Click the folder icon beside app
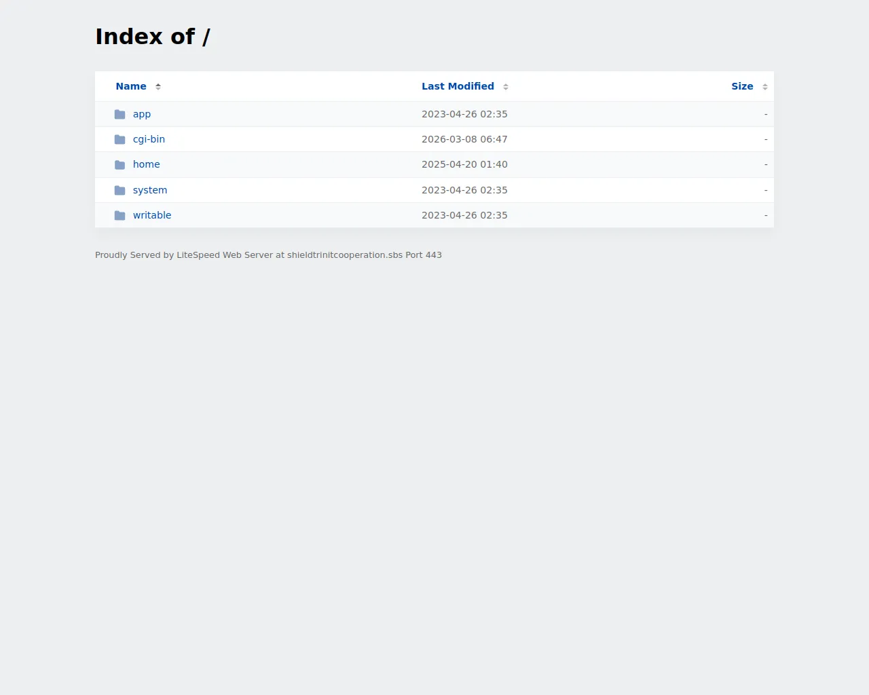Viewport: 869px width, 695px height. coord(119,114)
